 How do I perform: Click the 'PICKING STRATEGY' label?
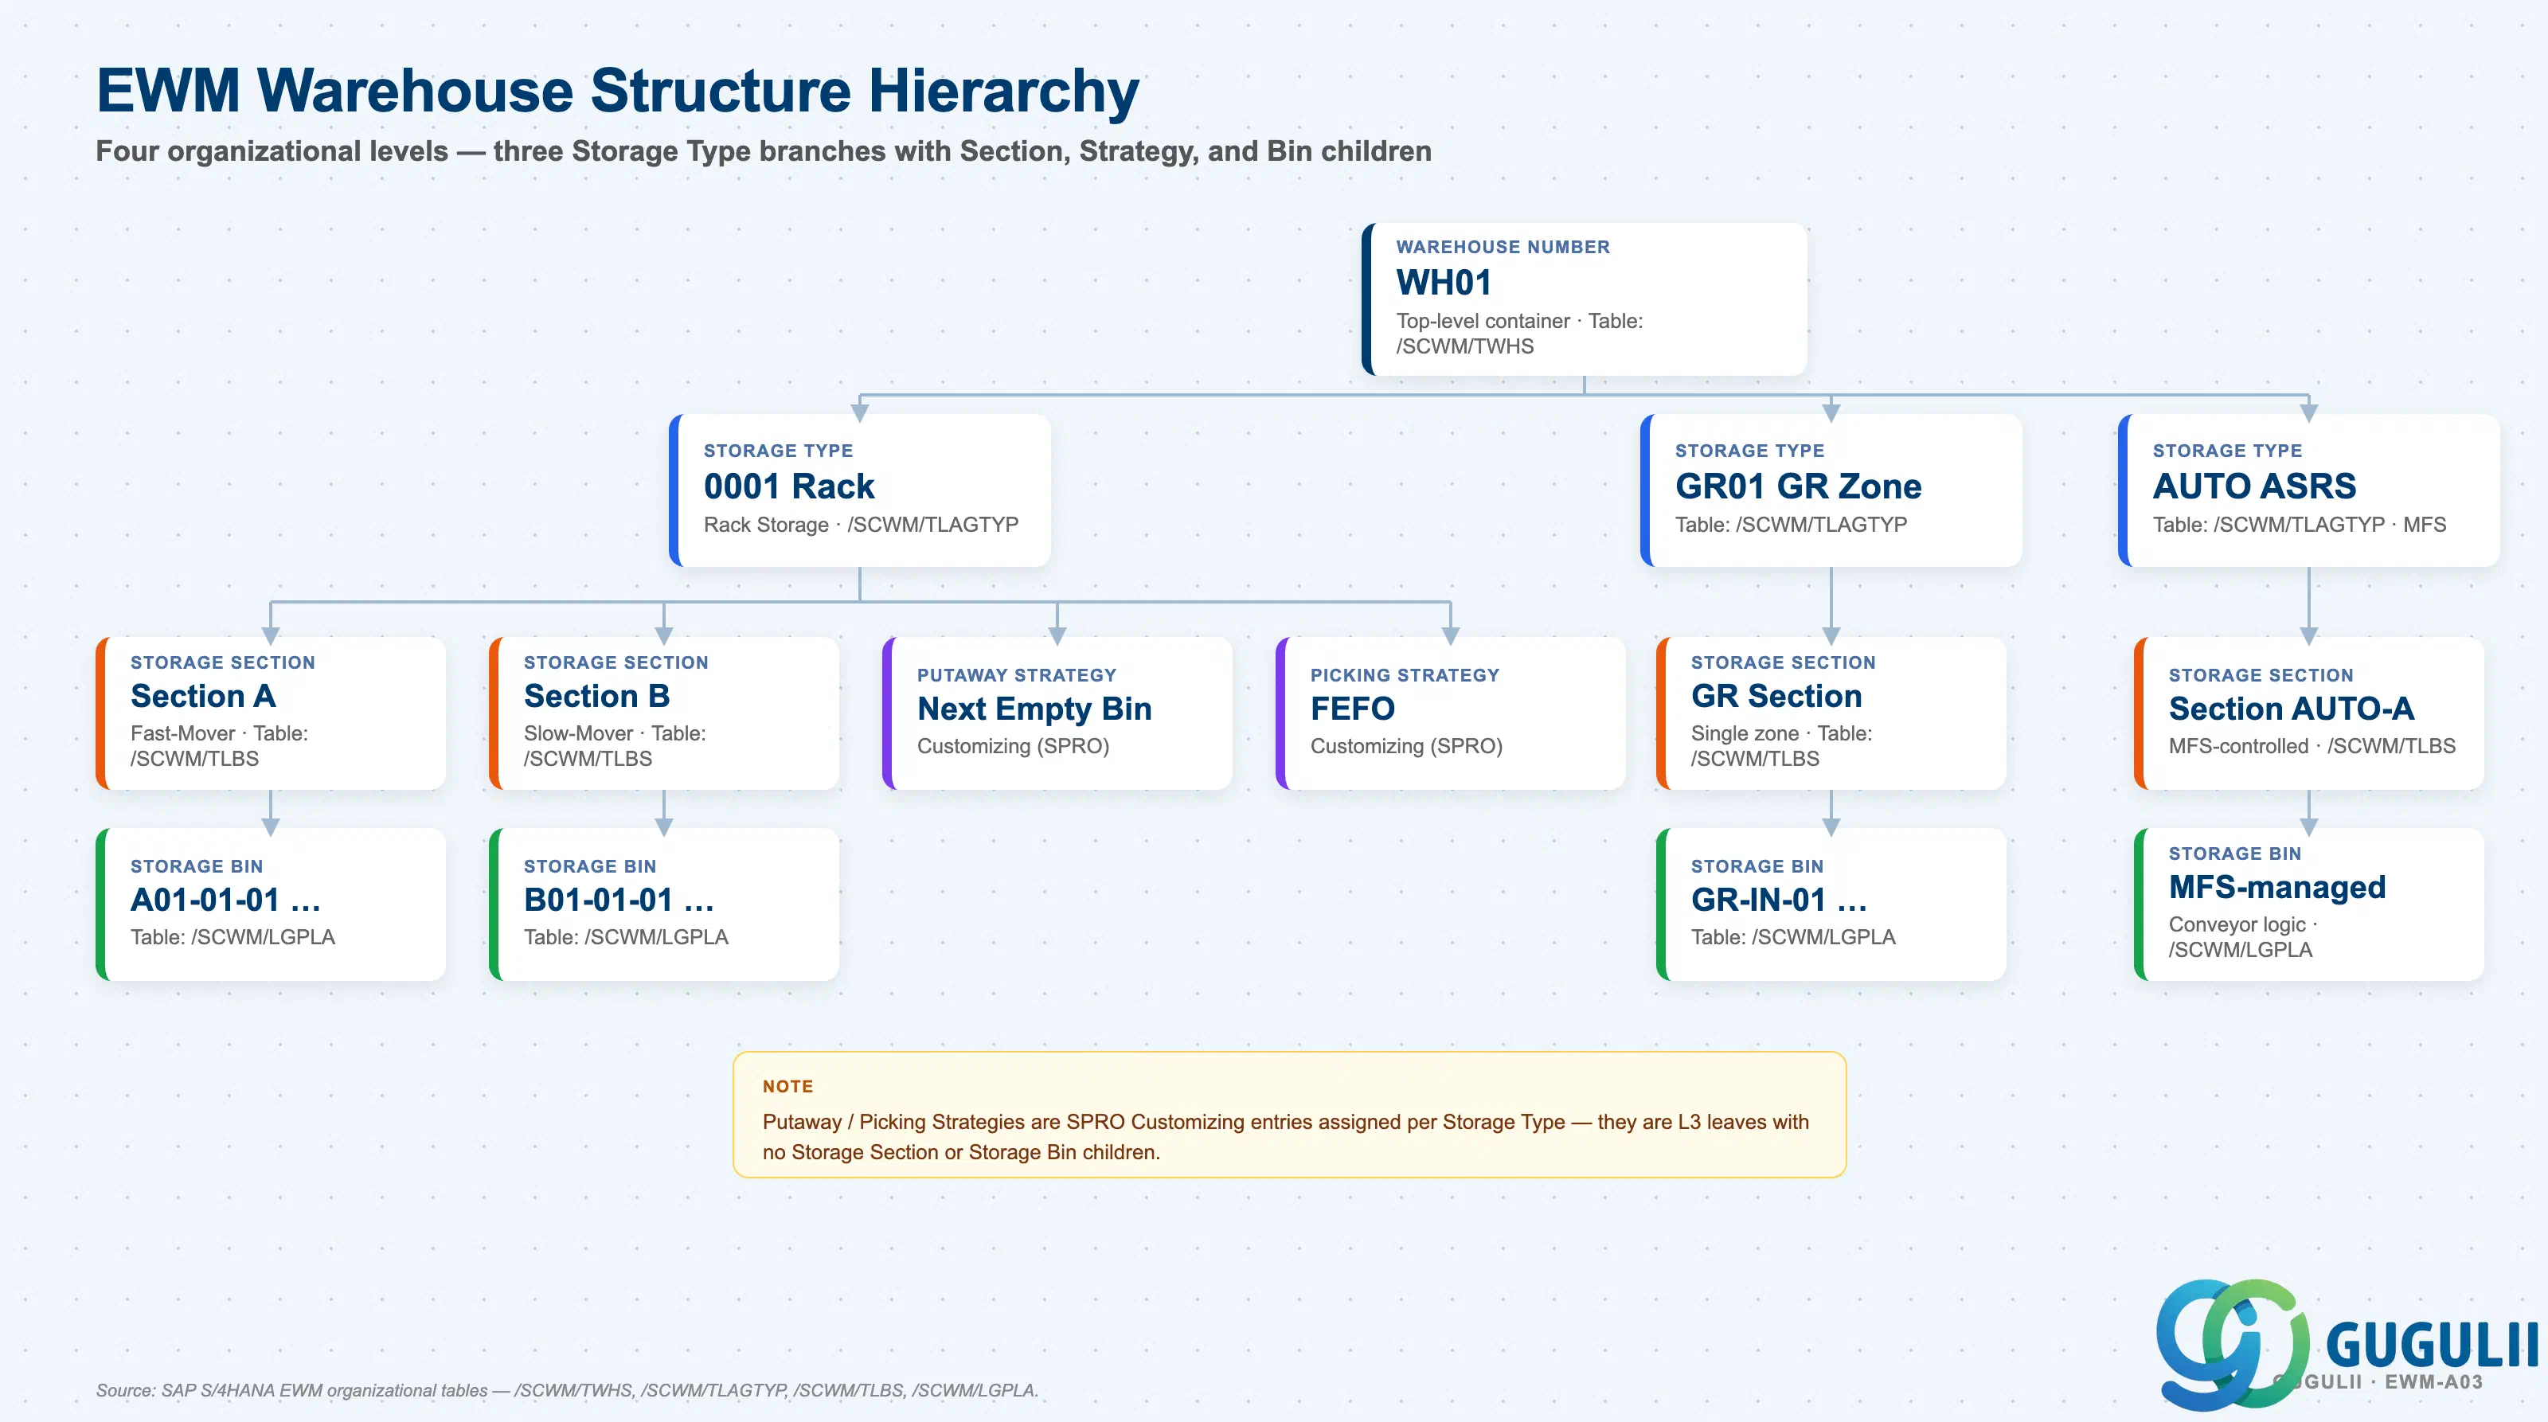(1405, 675)
